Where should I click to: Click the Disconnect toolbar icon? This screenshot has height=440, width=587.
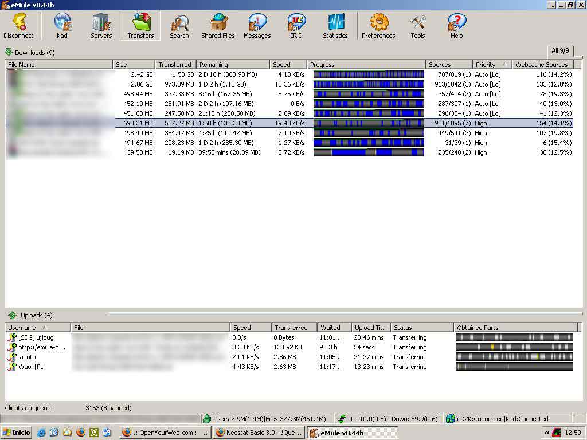(18, 25)
